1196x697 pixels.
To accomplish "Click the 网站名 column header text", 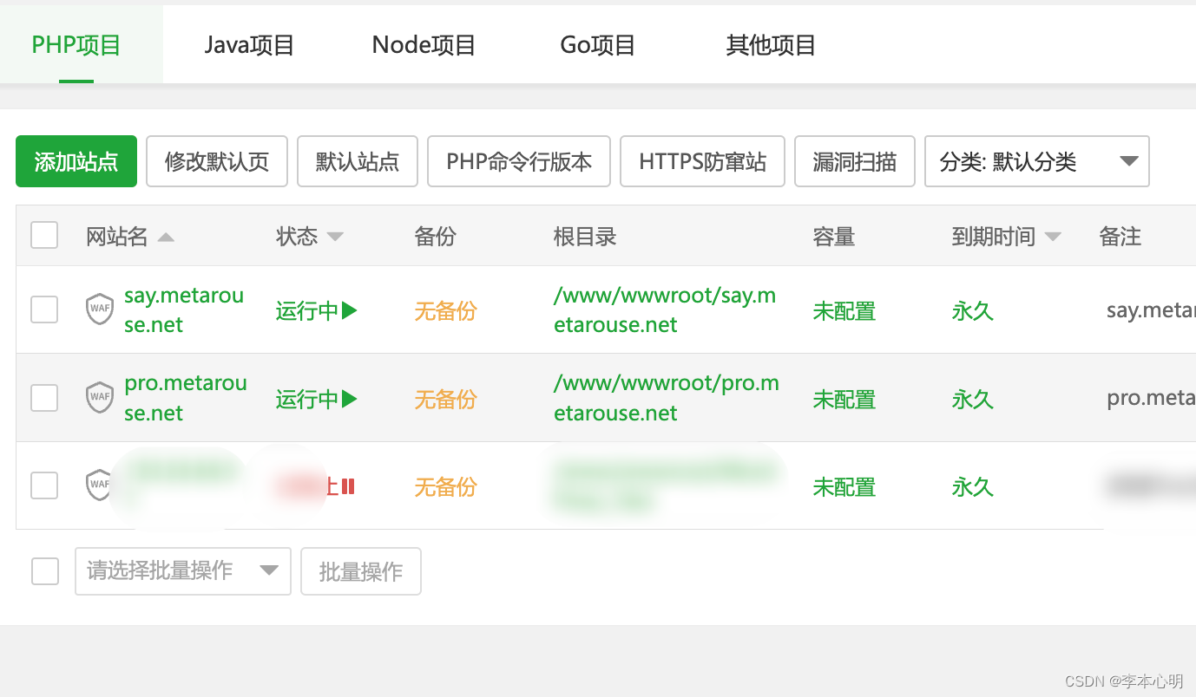I will tap(117, 236).
